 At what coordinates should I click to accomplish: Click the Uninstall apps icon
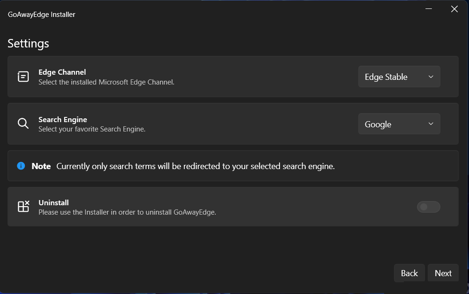click(x=23, y=207)
